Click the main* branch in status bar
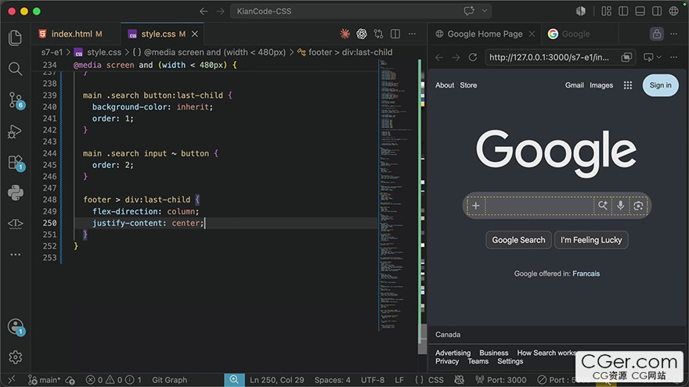The image size is (689, 387). tap(44, 380)
